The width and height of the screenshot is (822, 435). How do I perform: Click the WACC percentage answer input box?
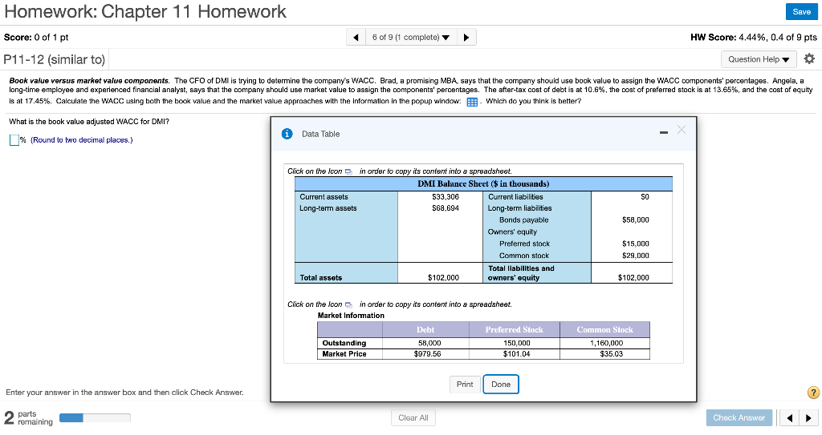(14, 140)
